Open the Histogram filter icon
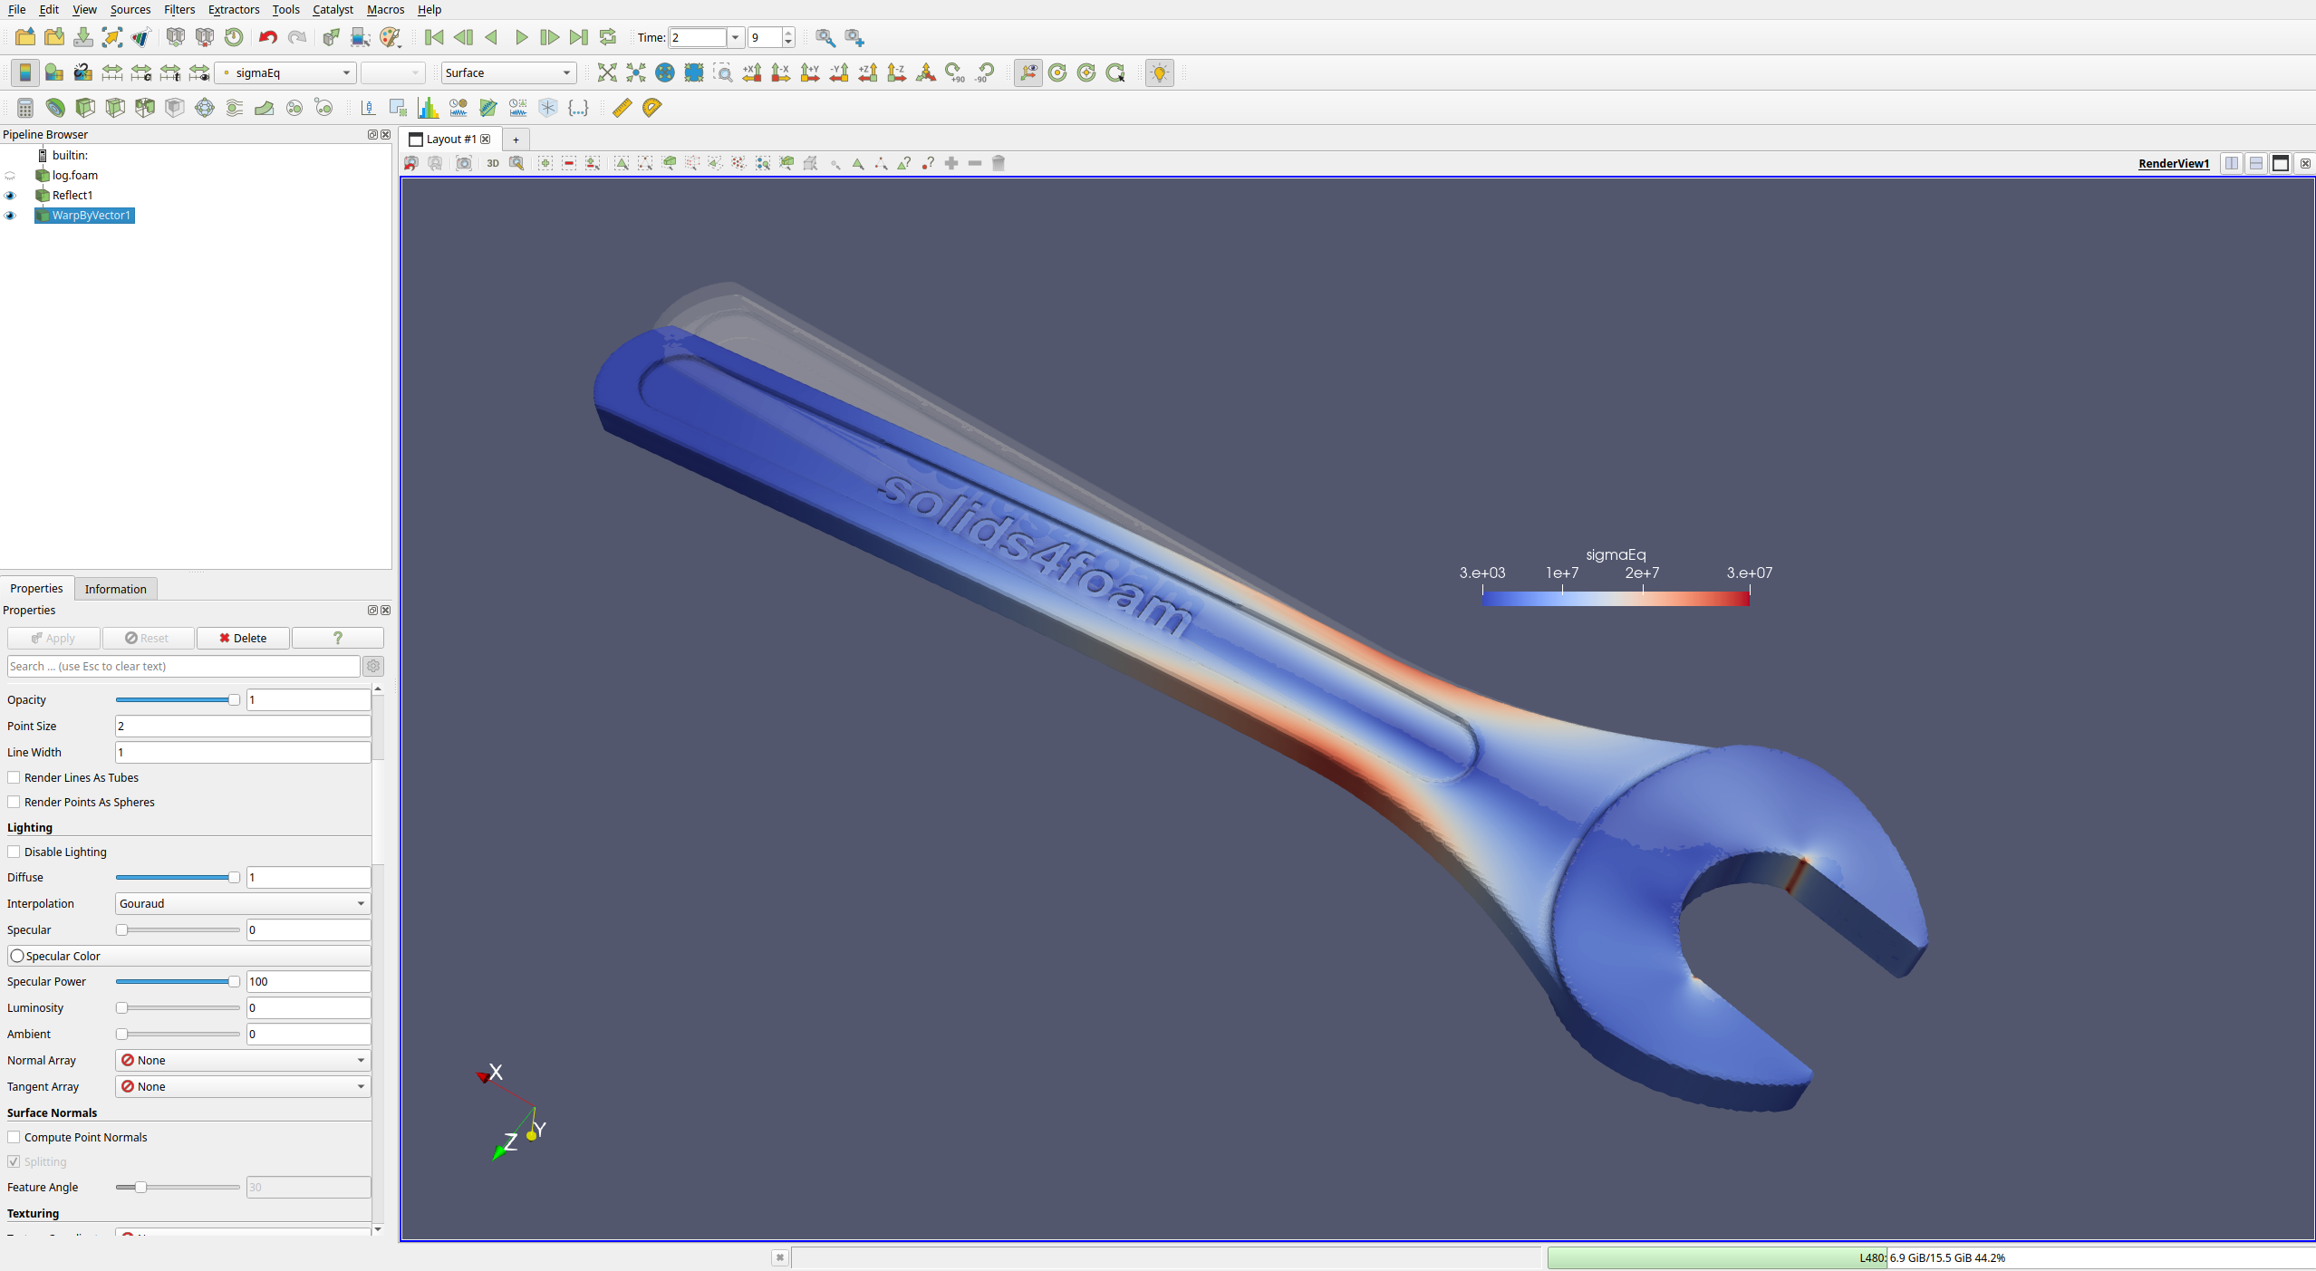The width and height of the screenshot is (2316, 1271). coord(428,108)
